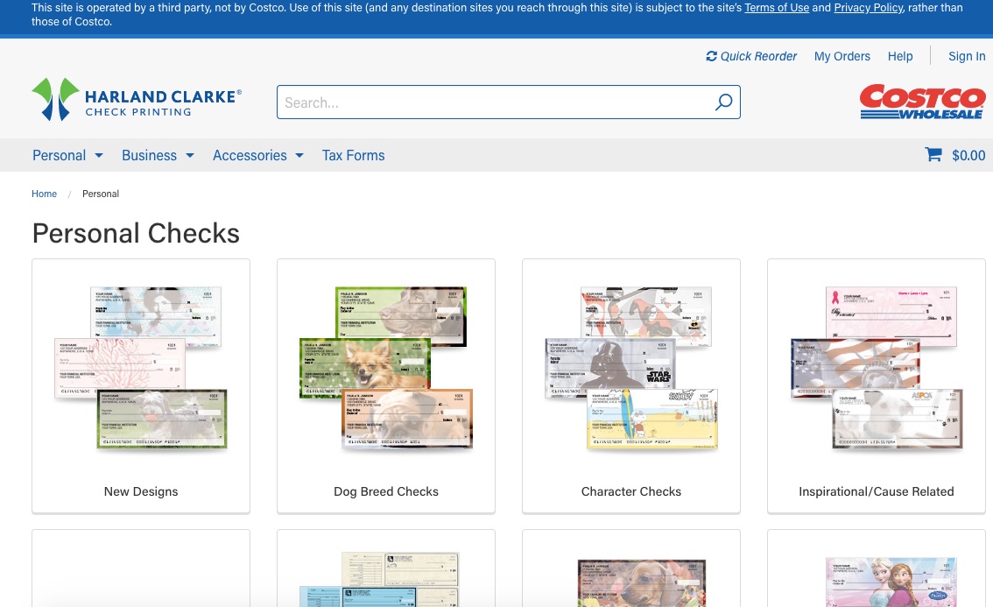Click the Costco Wholesale logo
This screenshot has width=993, height=607.
click(922, 102)
